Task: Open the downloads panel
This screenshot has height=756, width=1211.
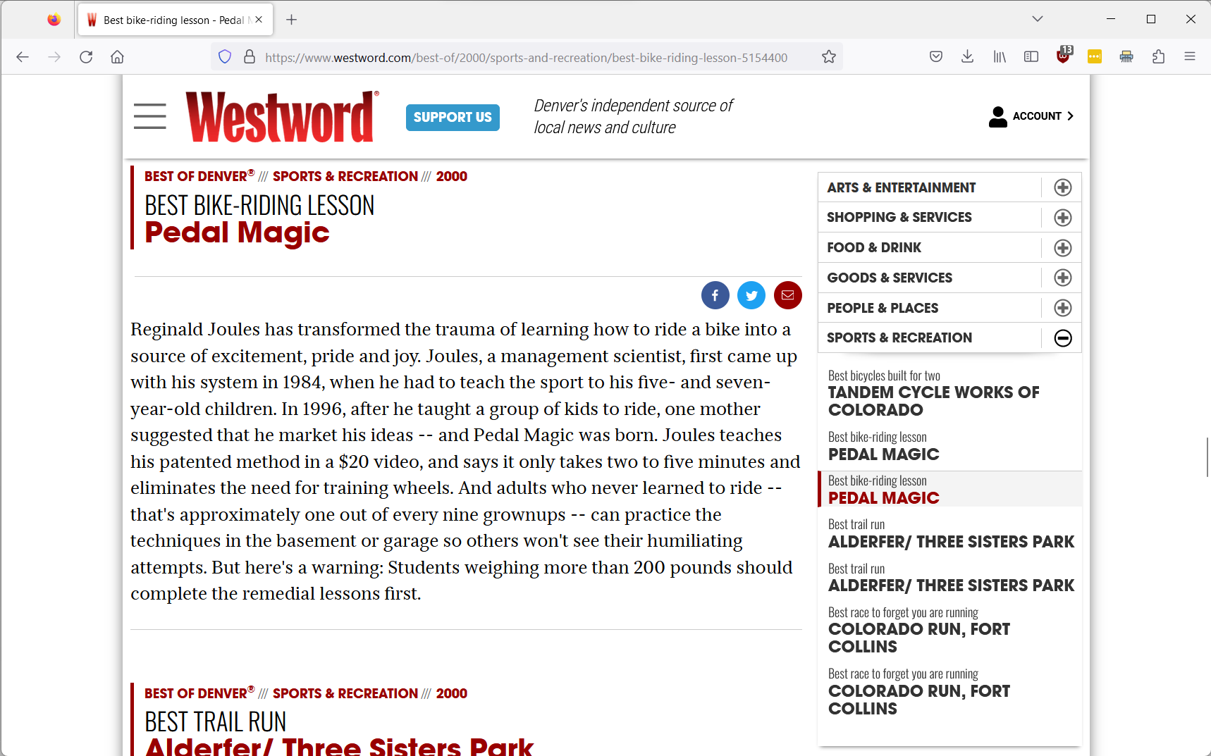Action: [968, 57]
